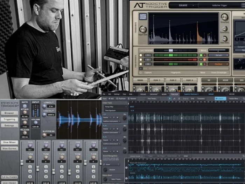The height and width of the screenshot is (184, 245).
Task: Click the Input Gain knob in Addictive Trigger
Action: point(143,29)
